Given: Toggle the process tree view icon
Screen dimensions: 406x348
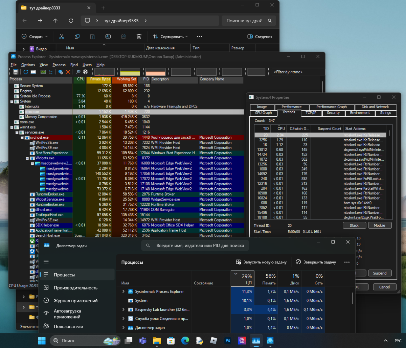Looking at the screenshot, I should click(51, 72).
